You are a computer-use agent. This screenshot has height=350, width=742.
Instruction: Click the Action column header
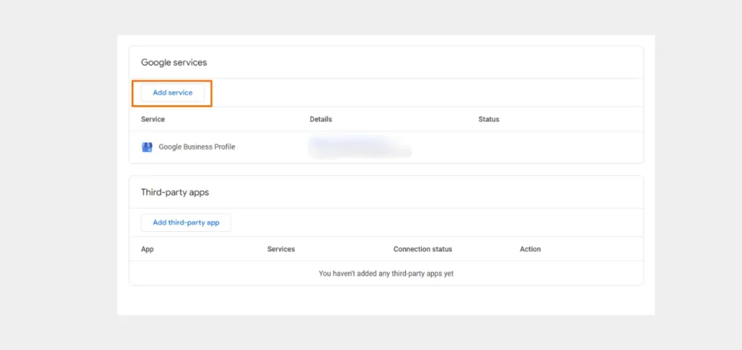coord(530,249)
